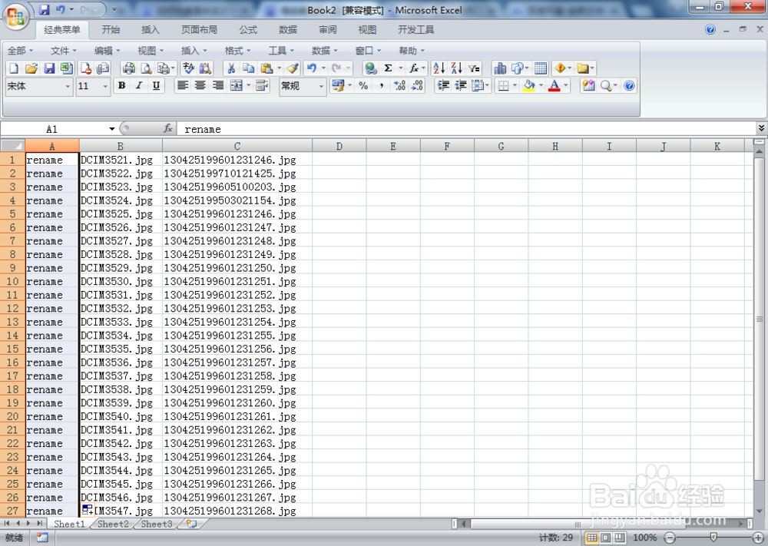
Task: Run the spelling check tool
Action: click(189, 68)
